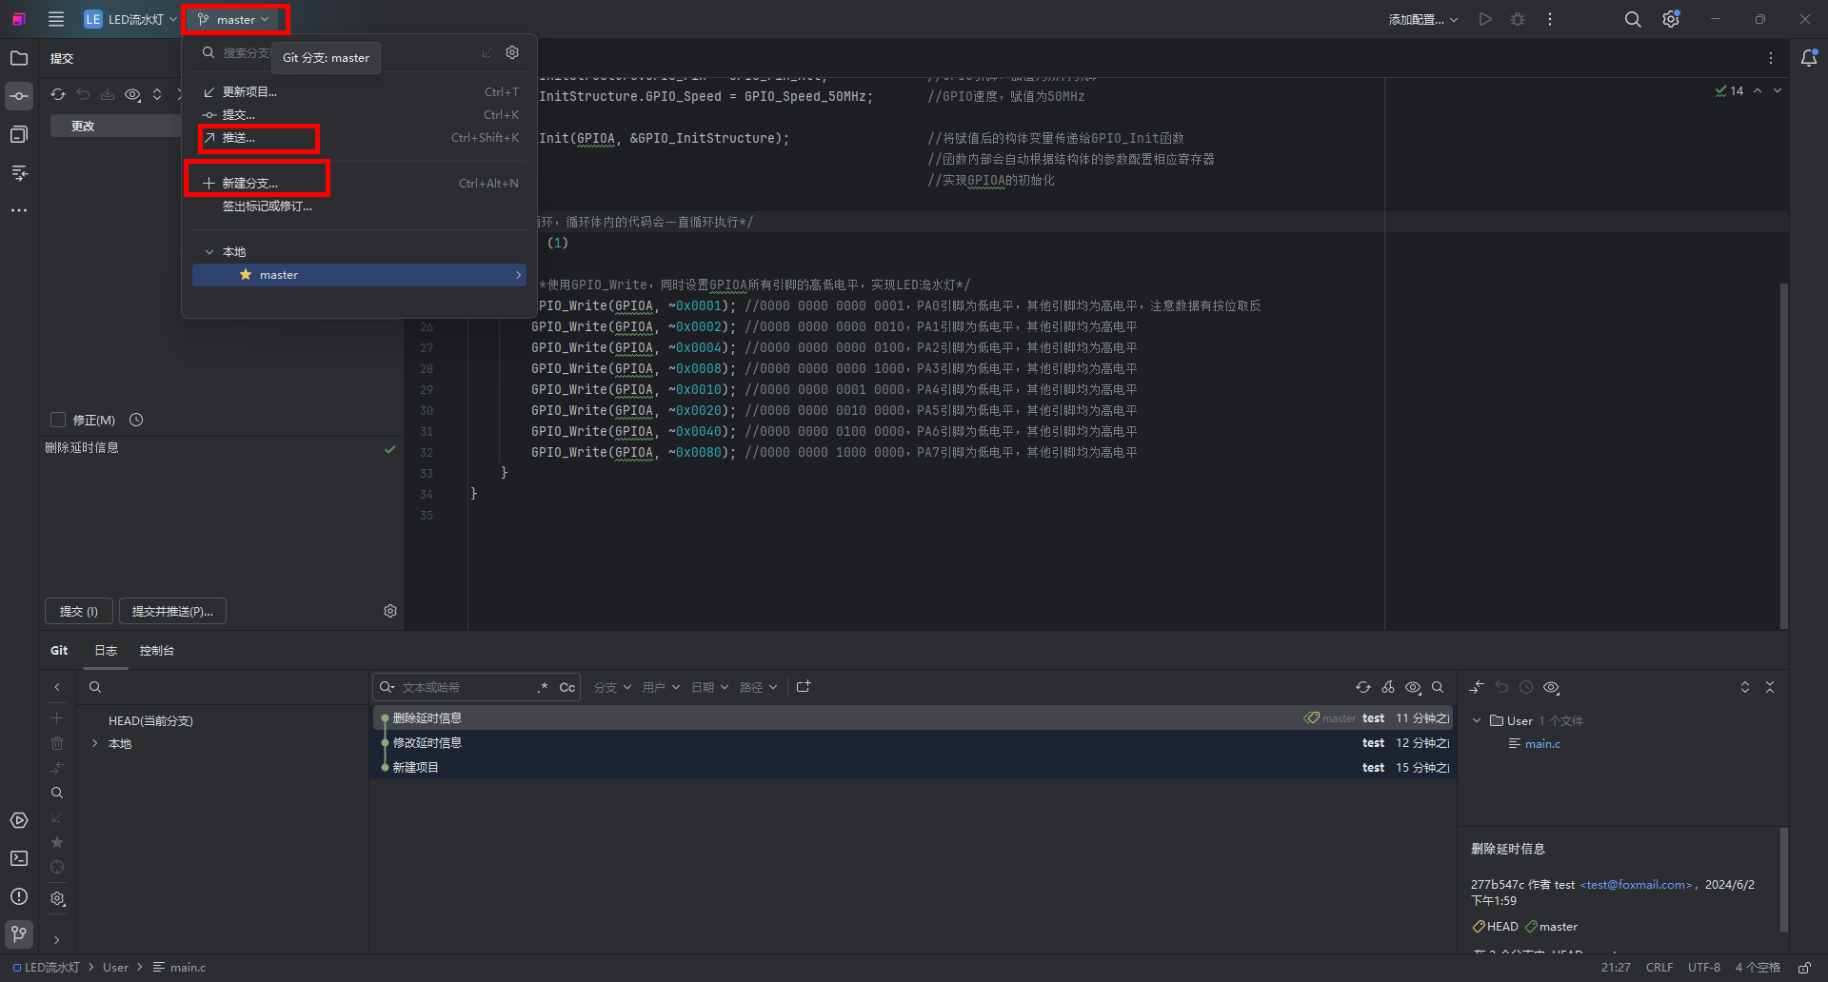
Task: Click the 搜索分支 search field
Action: (x=246, y=53)
